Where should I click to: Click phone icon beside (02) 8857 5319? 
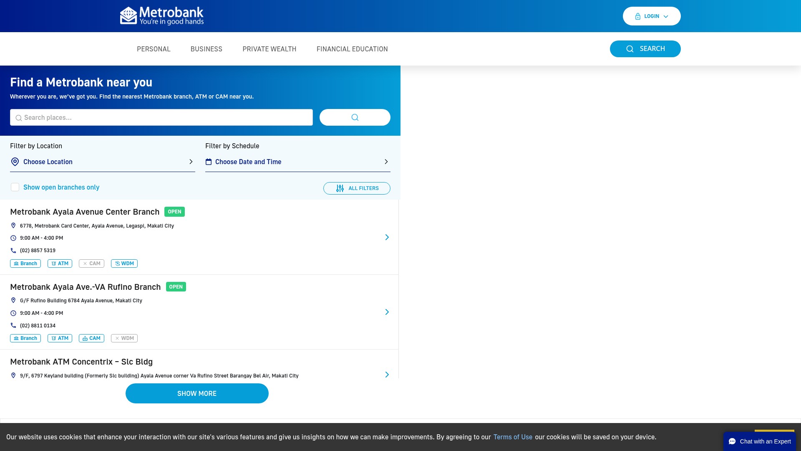click(x=13, y=251)
